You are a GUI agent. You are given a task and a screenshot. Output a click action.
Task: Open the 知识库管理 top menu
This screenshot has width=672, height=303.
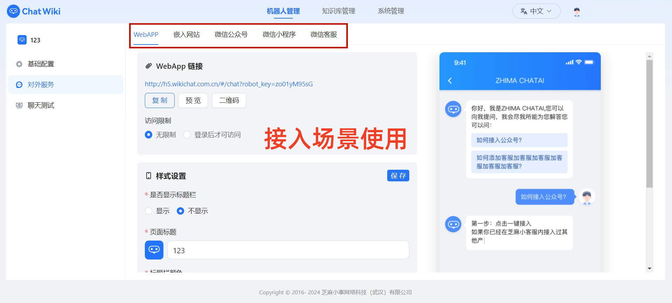339,11
